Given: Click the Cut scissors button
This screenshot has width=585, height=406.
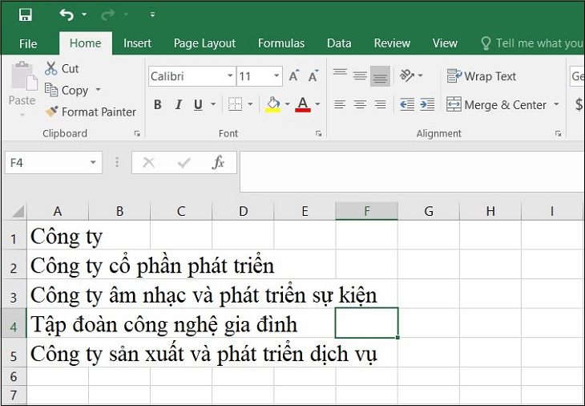Looking at the screenshot, I should [x=62, y=69].
